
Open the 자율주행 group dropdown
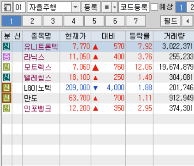(x=76, y=7)
